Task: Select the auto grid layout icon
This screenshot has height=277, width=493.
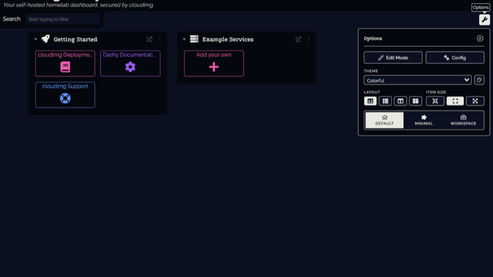Action: pyautogui.click(x=370, y=101)
